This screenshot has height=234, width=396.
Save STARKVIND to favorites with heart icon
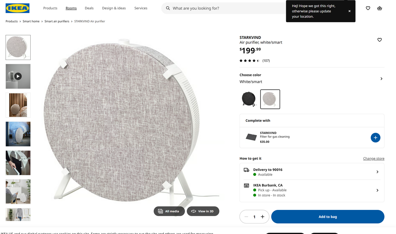pos(379,40)
